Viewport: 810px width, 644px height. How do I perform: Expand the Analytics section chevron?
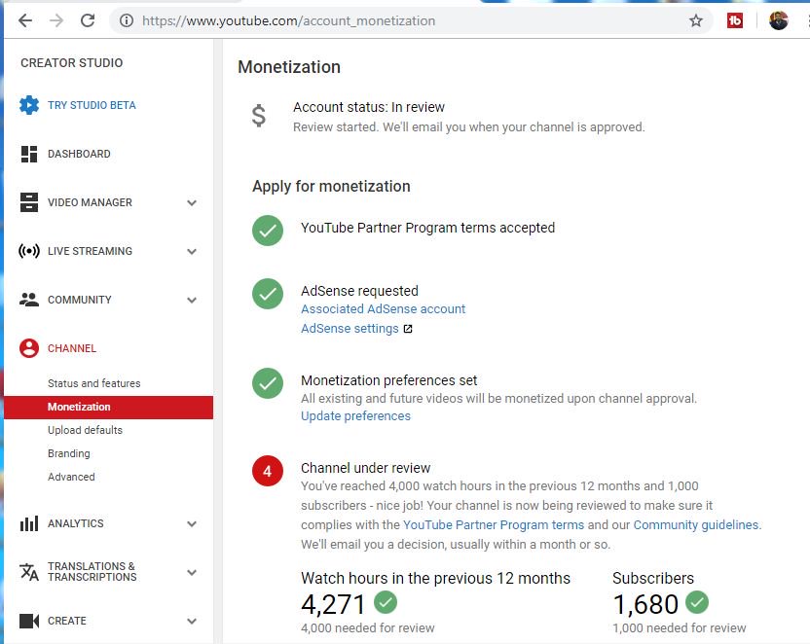pyautogui.click(x=192, y=523)
